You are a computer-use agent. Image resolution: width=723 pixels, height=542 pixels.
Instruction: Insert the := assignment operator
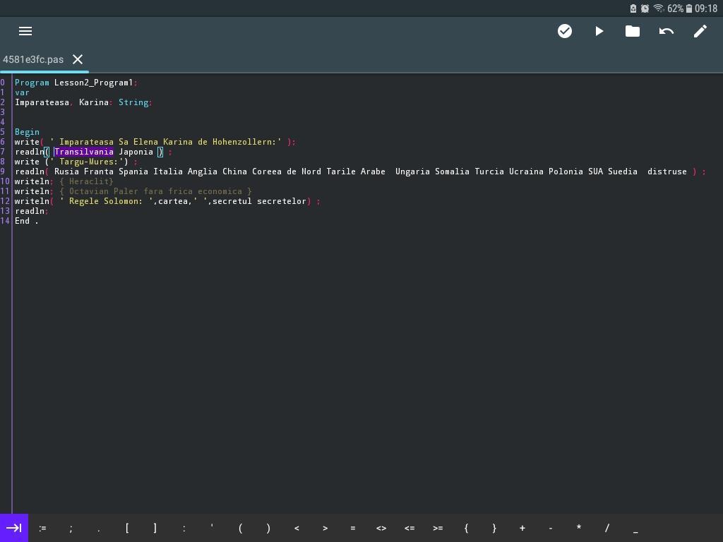point(42,528)
